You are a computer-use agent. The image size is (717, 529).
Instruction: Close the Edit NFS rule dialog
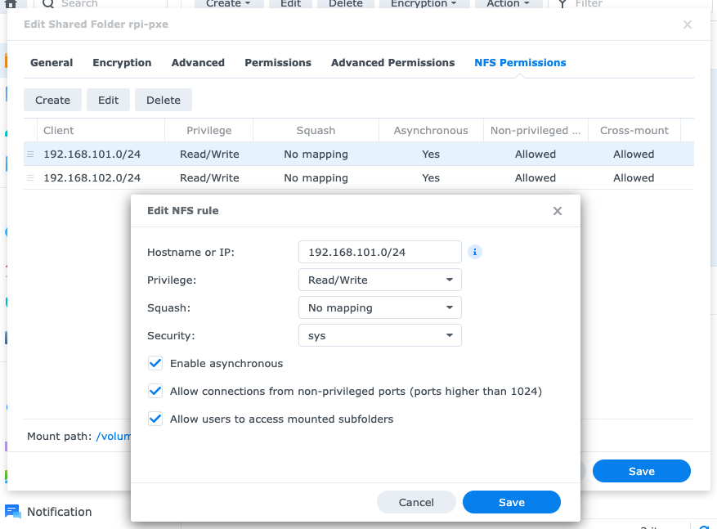pos(557,211)
